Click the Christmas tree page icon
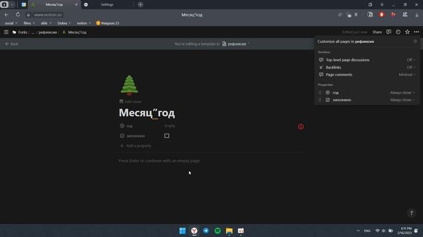Viewport: 423px width, 237px height. click(x=130, y=85)
